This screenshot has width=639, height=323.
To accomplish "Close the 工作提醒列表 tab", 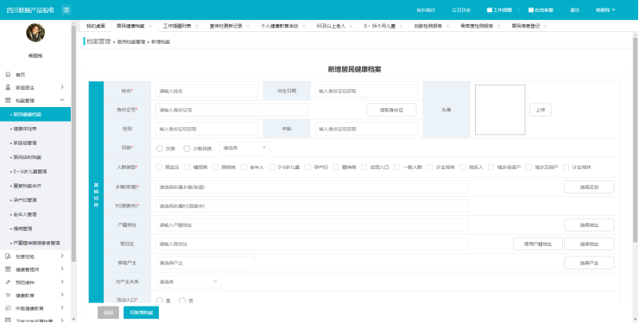I will pos(196,26).
